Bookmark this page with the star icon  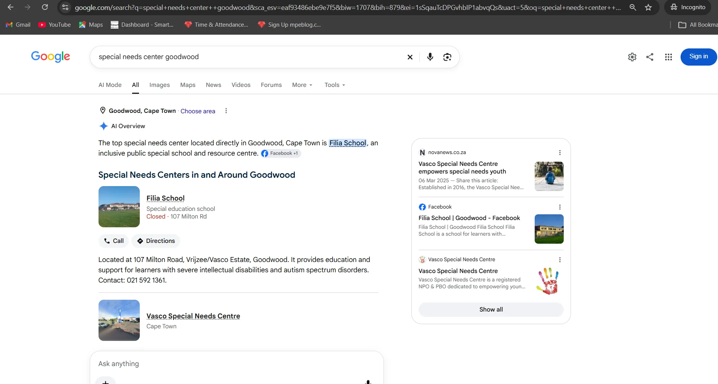pos(648,7)
